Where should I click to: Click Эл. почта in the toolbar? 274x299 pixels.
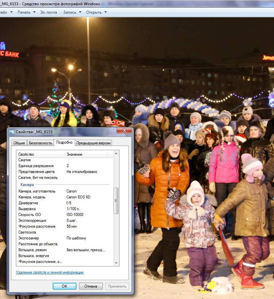tap(49, 12)
